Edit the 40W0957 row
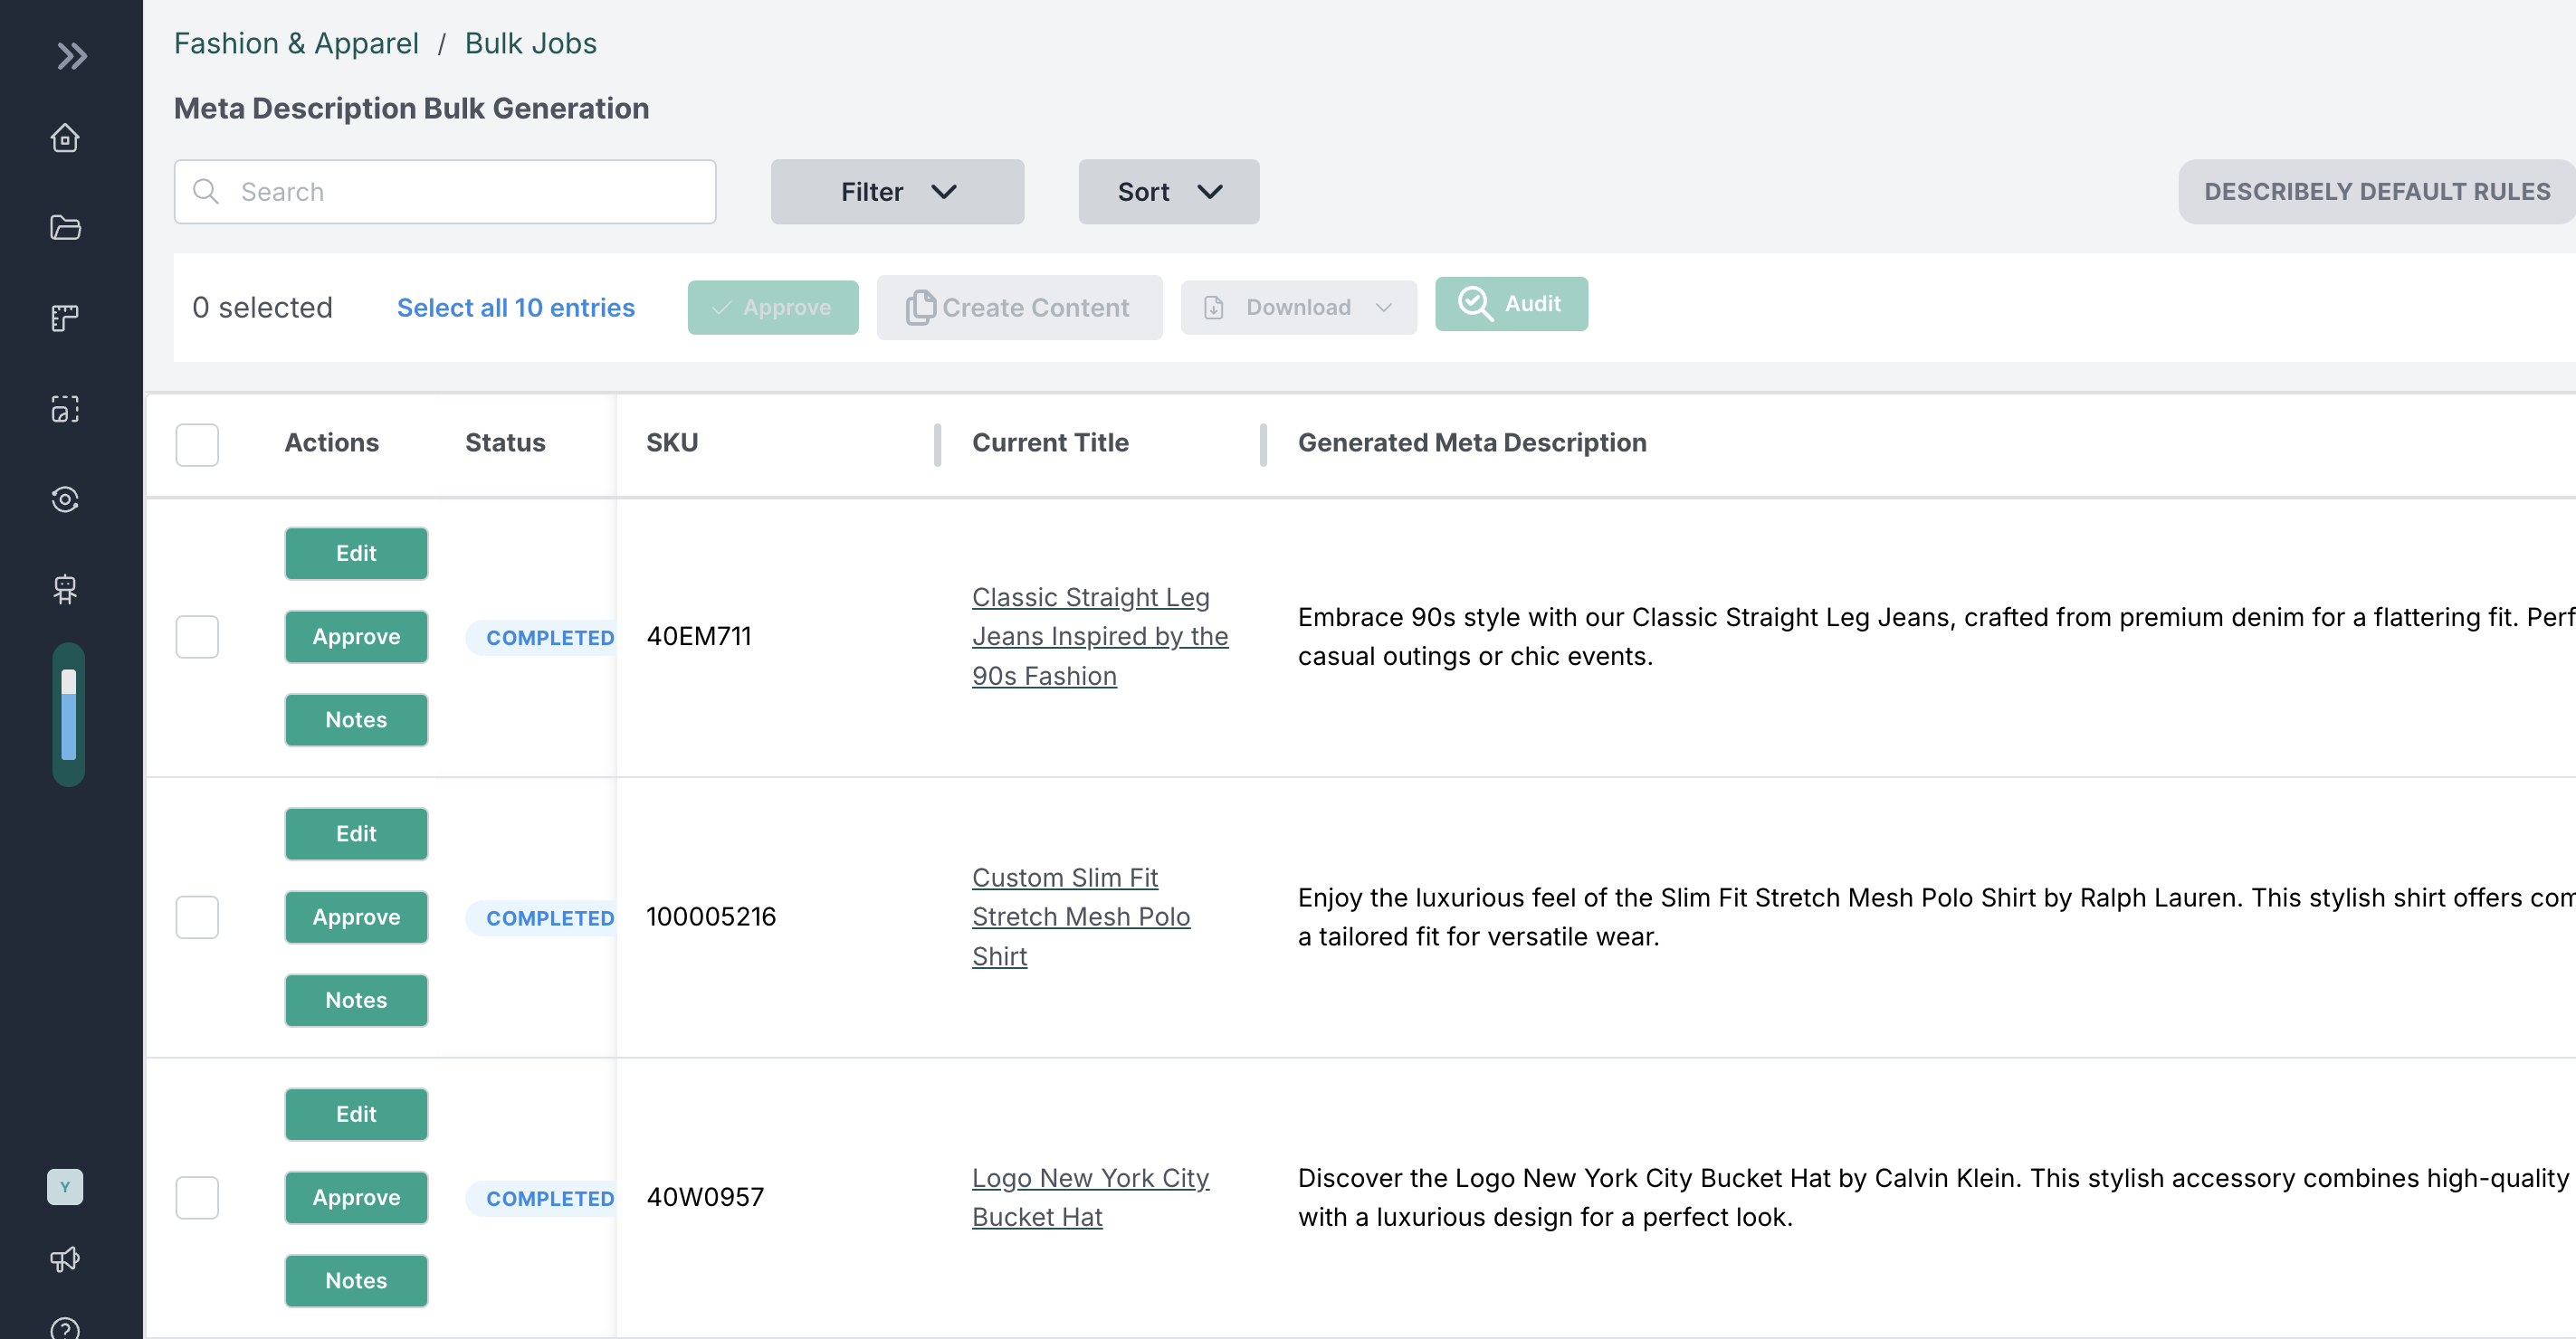2576x1339 pixels. click(x=356, y=1114)
